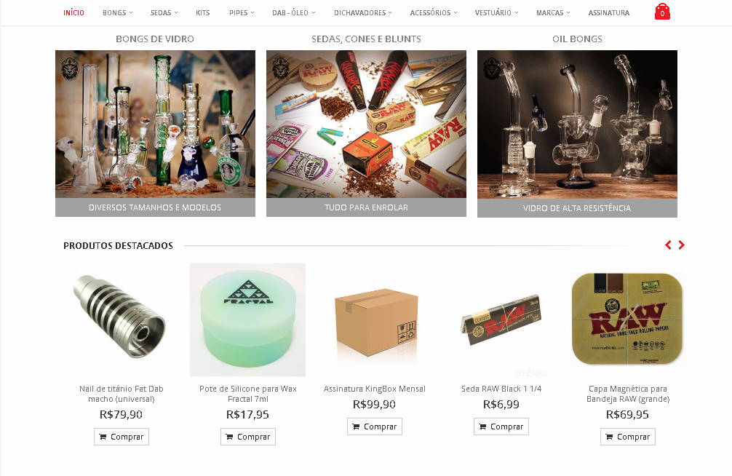732x476 pixels.
Task: Open the Bongs de Vidro banner image
Action: click(155, 124)
